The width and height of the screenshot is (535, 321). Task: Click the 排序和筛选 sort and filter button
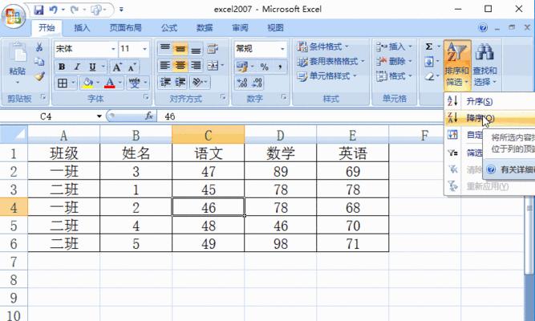coord(457,65)
